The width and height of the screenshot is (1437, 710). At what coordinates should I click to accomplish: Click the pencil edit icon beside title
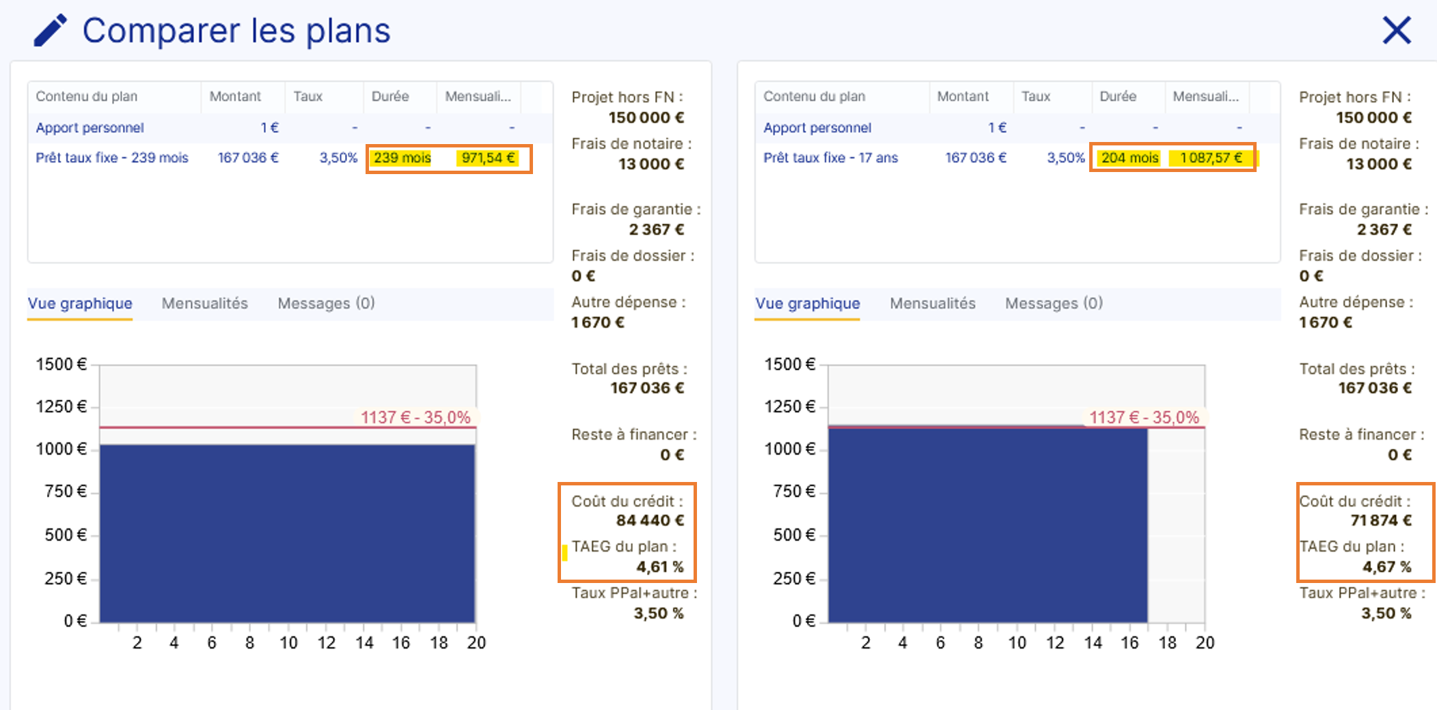(51, 31)
